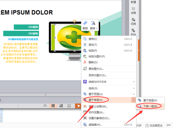Collapse the orange sidebar arrow handle

(x=139, y=50)
